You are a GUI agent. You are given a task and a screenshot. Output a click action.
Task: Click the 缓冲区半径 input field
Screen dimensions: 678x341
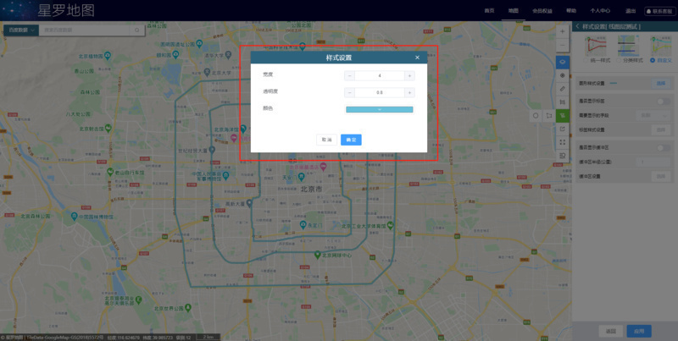pos(653,162)
